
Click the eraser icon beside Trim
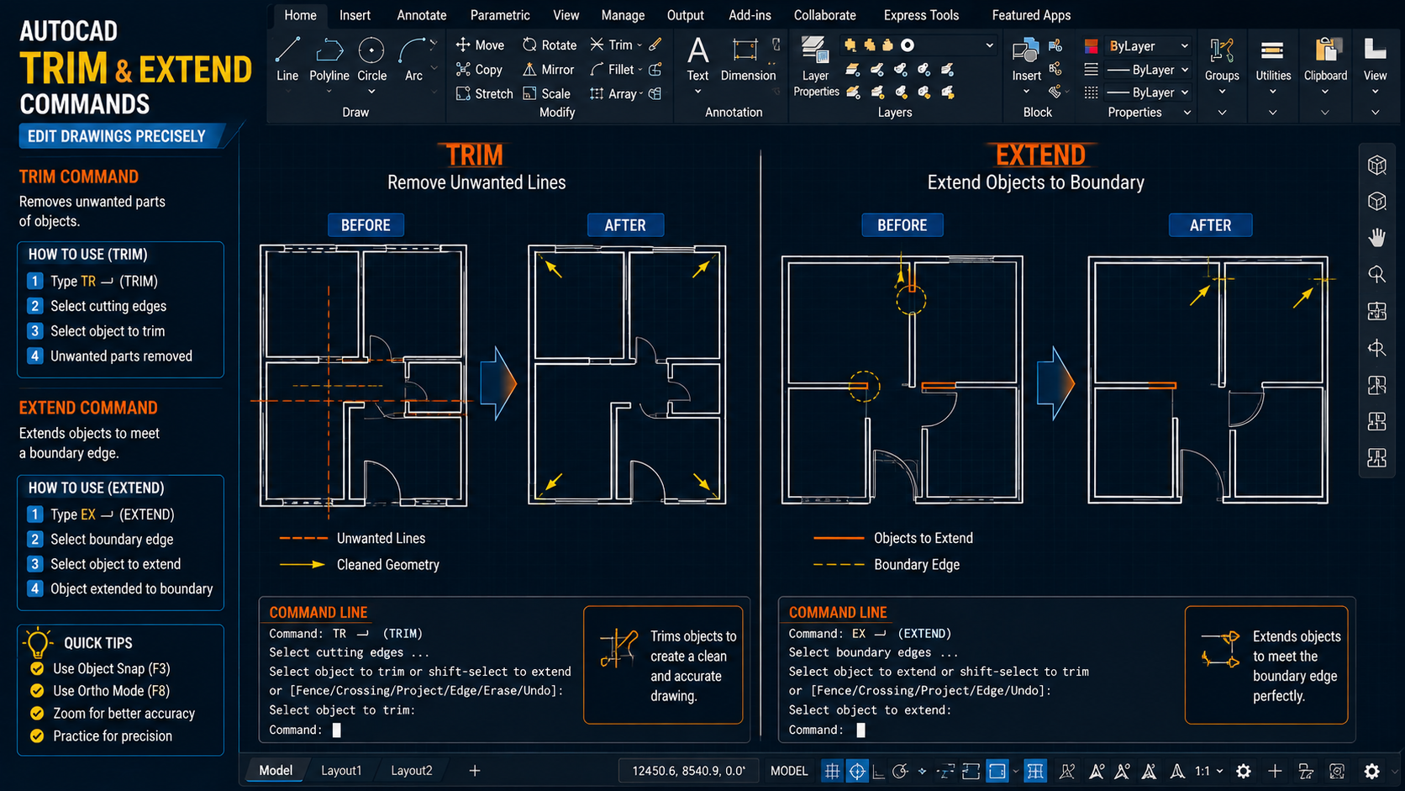pyautogui.click(x=655, y=45)
